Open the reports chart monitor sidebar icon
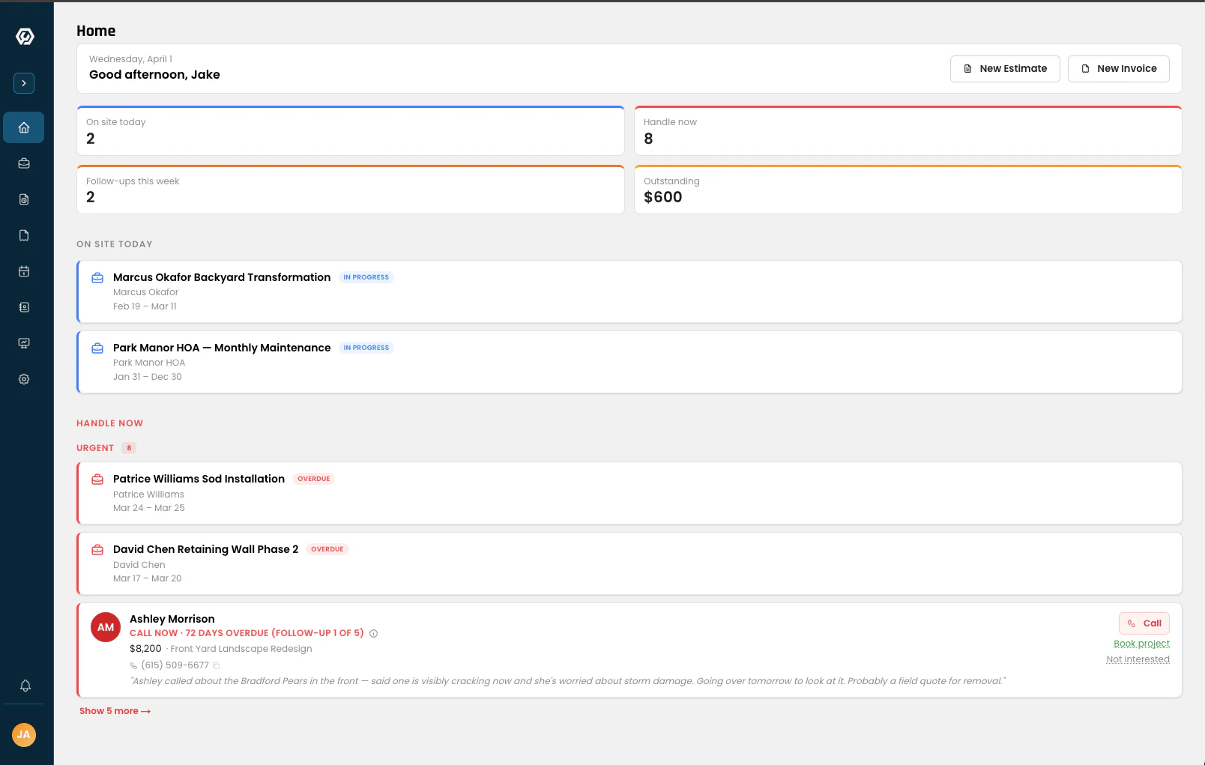1205x765 pixels. [x=24, y=343]
